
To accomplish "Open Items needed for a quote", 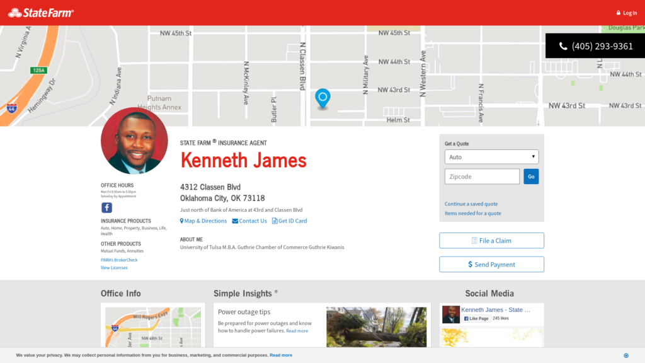I will [x=473, y=214].
